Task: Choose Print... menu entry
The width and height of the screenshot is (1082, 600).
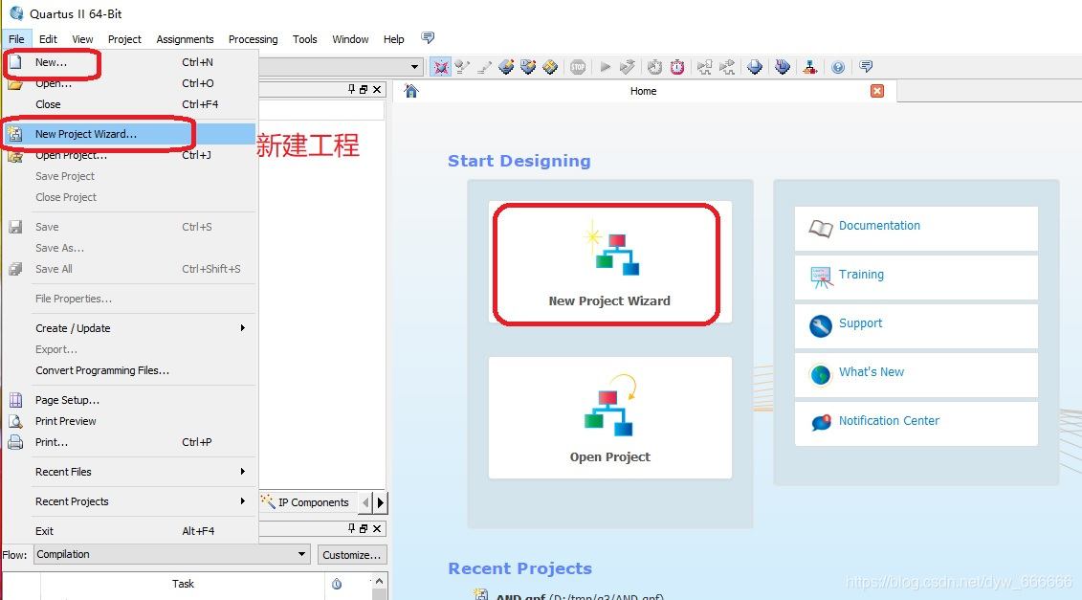Action: [130, 442]
